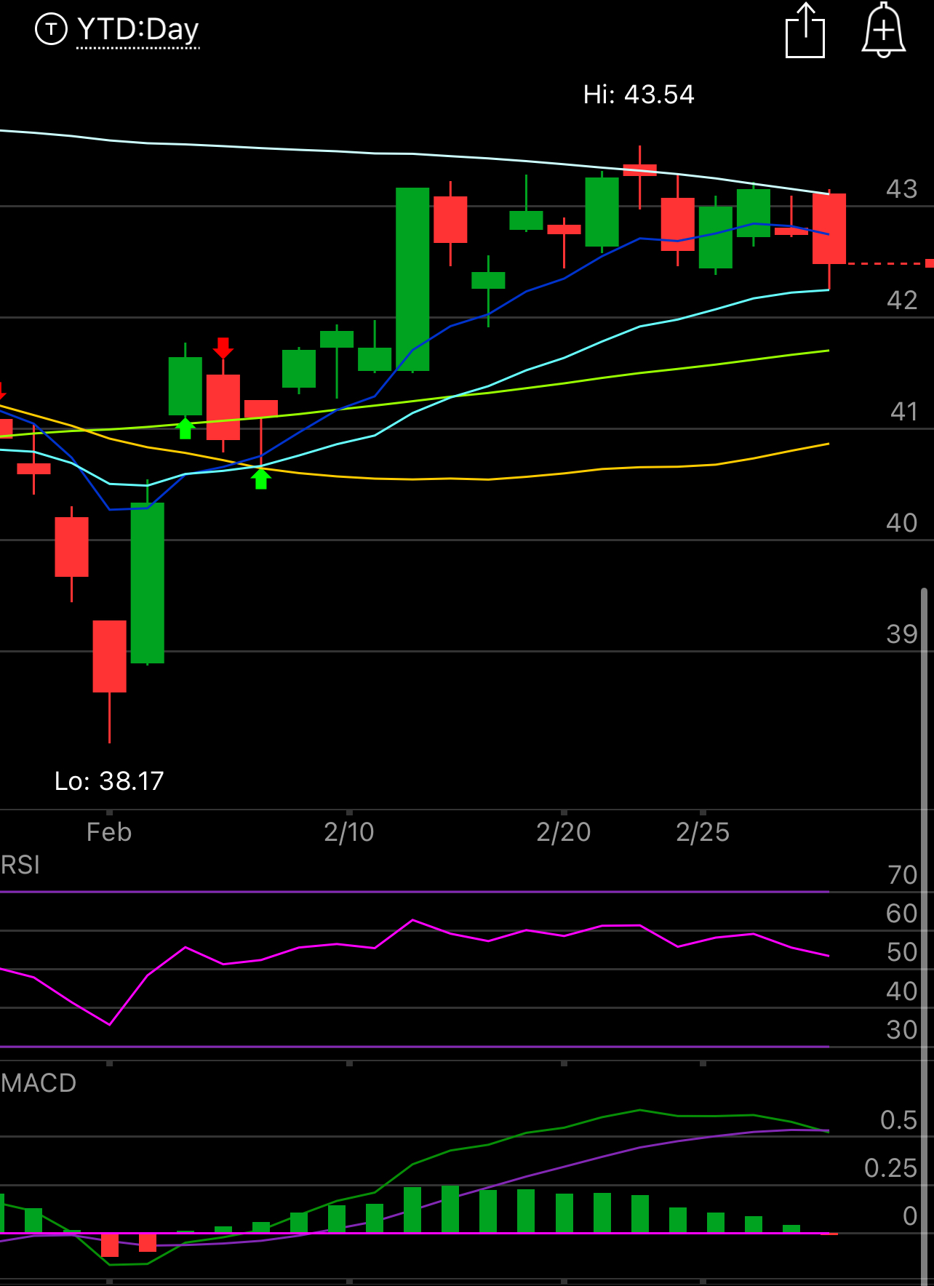Click the MACD 0.5 scale label
This screenshot has width=934, height=1286.
[898, 1120]
